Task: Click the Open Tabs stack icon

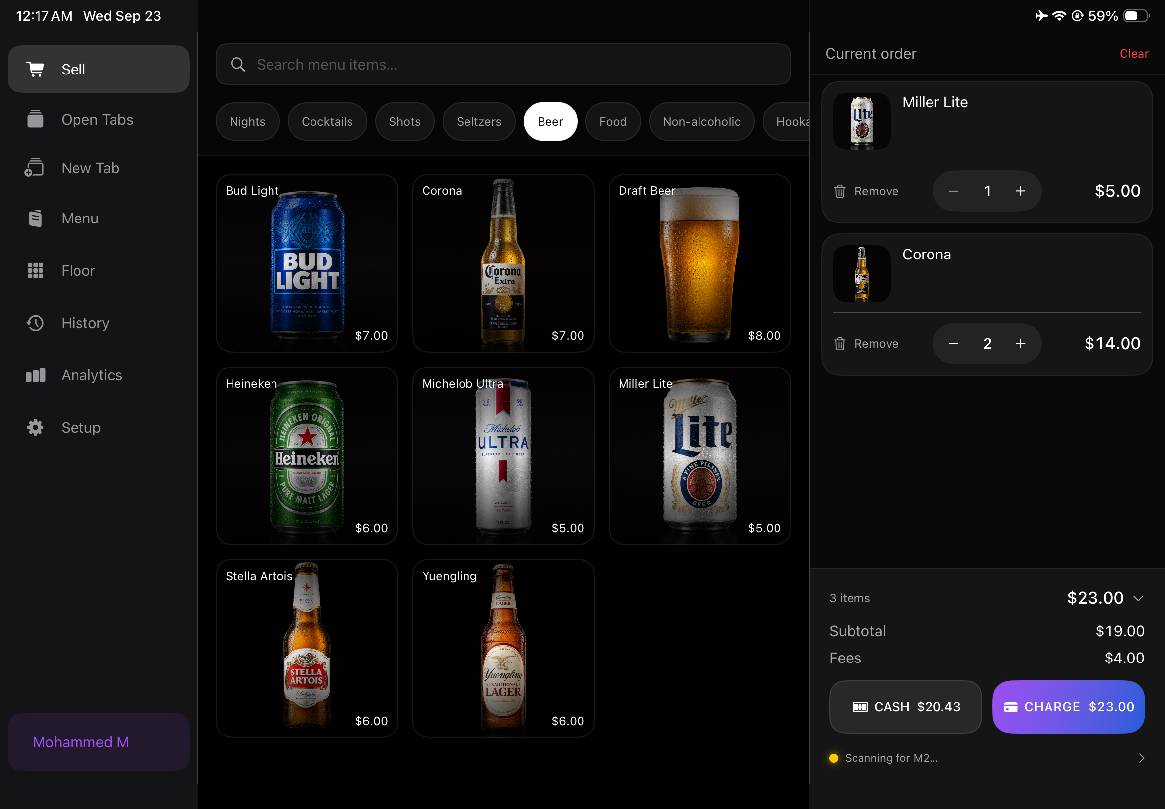Action: pos(36,119)
